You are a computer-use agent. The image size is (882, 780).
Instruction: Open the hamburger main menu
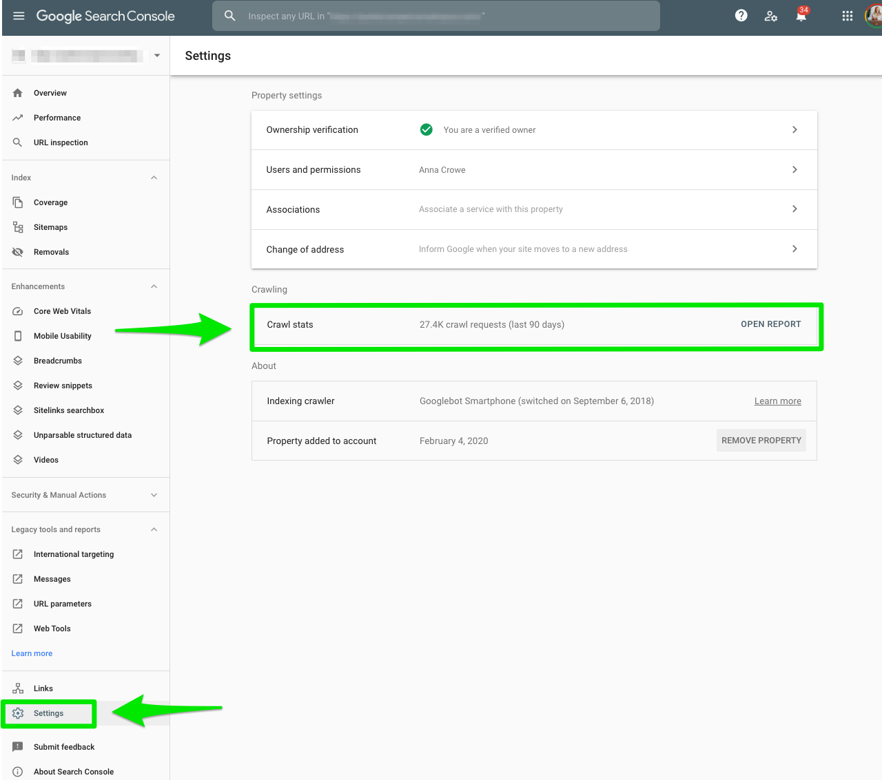click(19, 16)
